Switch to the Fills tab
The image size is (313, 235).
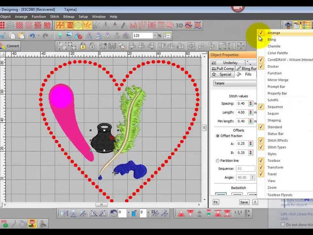246,74
